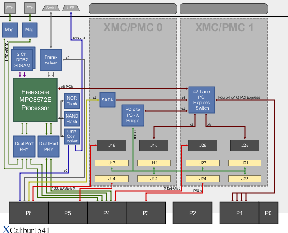Click the 1000BASE-BX label
This screenshot has height=233, width=288.
pyautogui.click(x=63, y=188)
